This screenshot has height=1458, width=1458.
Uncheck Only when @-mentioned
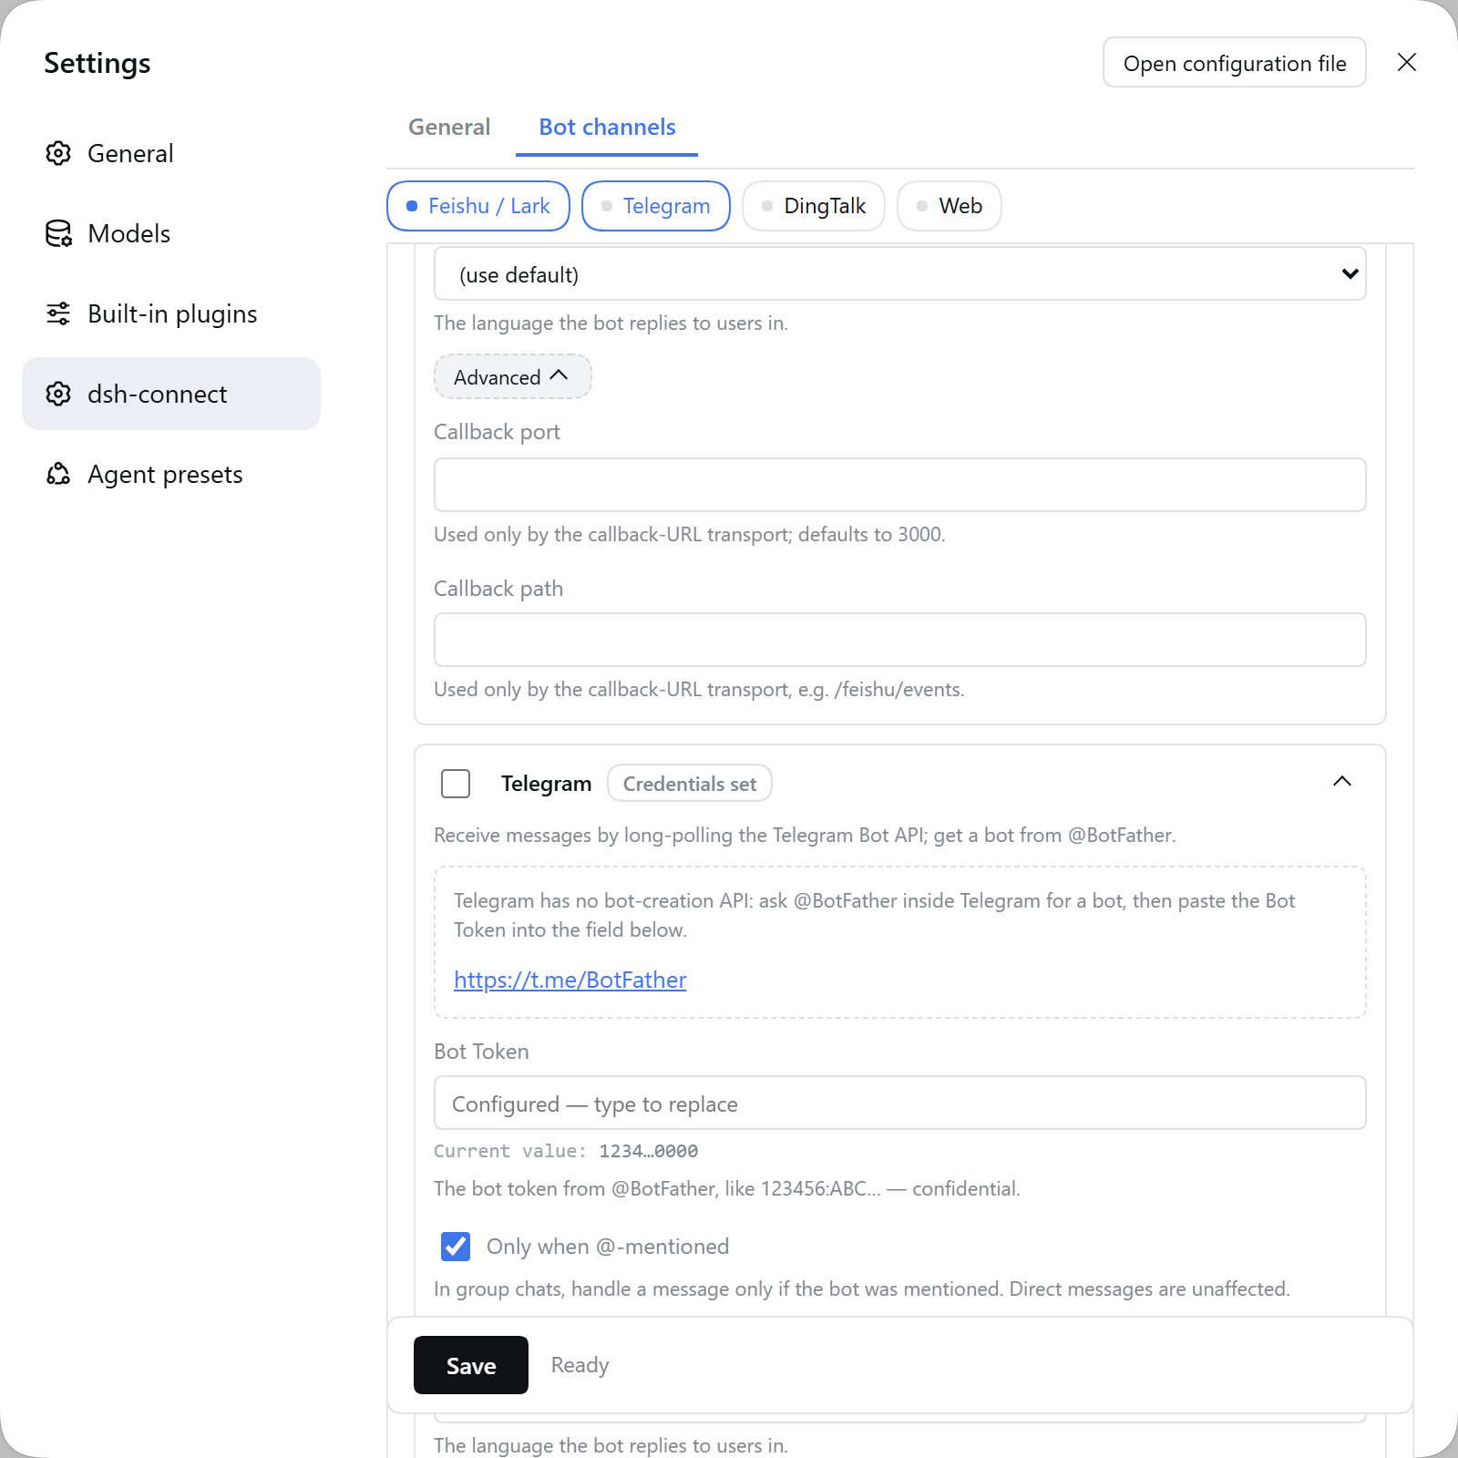[456, 1247]
